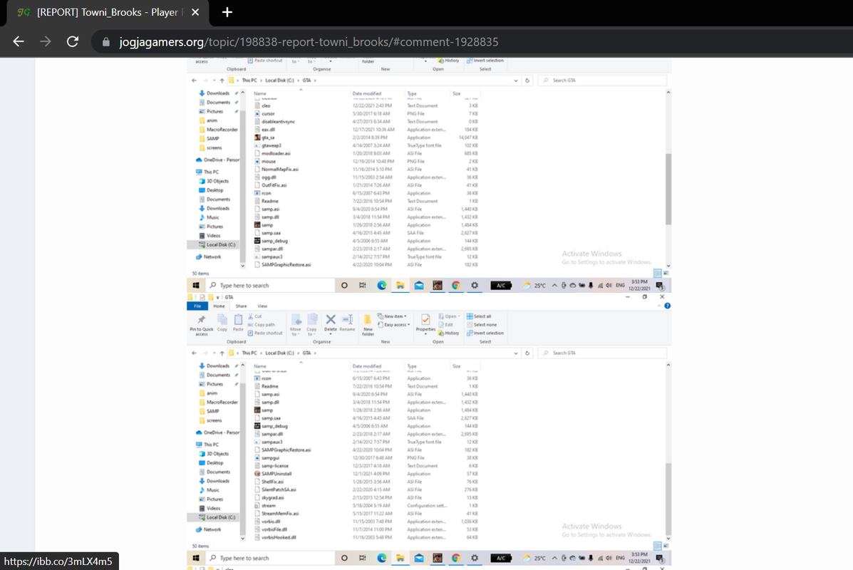This screenshot has width=853, height=570.
Task: Click the Copy path command
Action: click(x=261, y=325)
